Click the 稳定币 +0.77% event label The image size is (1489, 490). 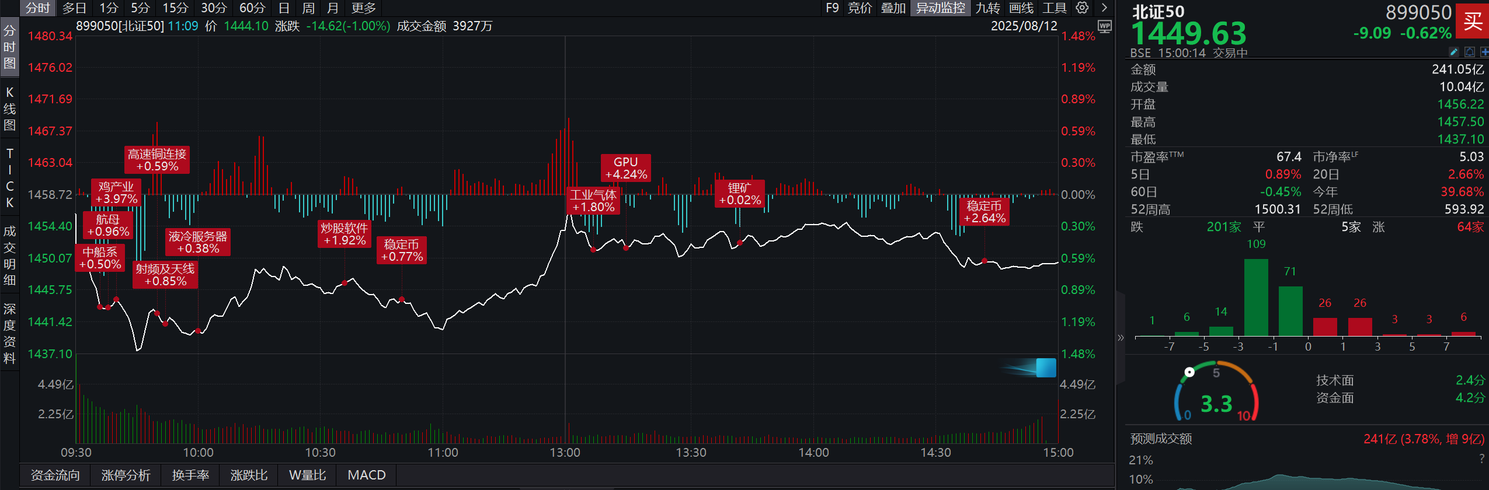pos(402,250)
